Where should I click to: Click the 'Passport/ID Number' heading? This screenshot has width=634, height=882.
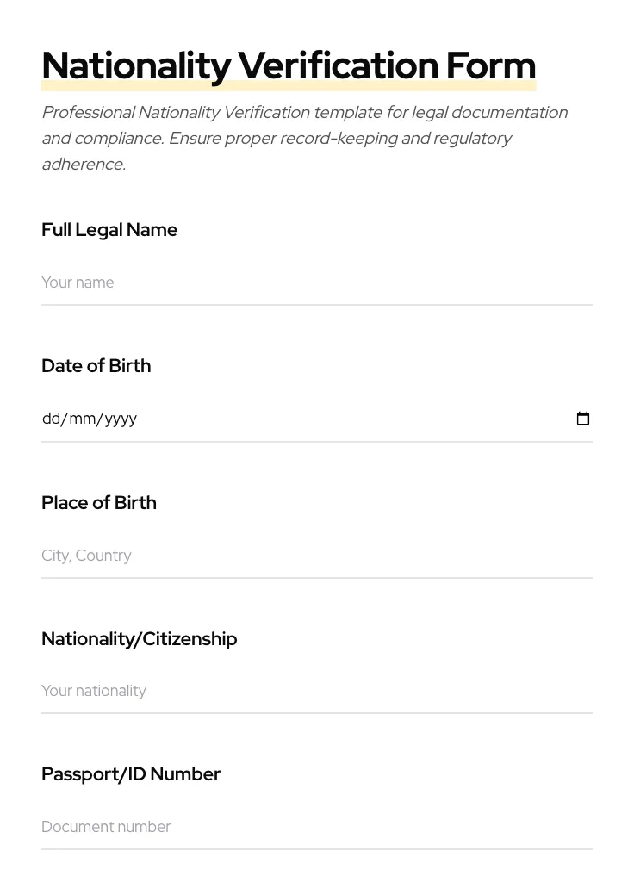(131, 774)
